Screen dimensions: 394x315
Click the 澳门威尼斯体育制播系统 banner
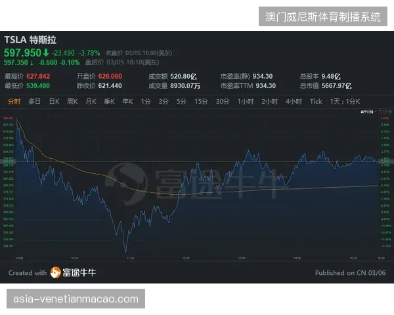323,16
